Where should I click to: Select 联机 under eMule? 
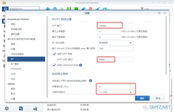(x=13, y=94)
